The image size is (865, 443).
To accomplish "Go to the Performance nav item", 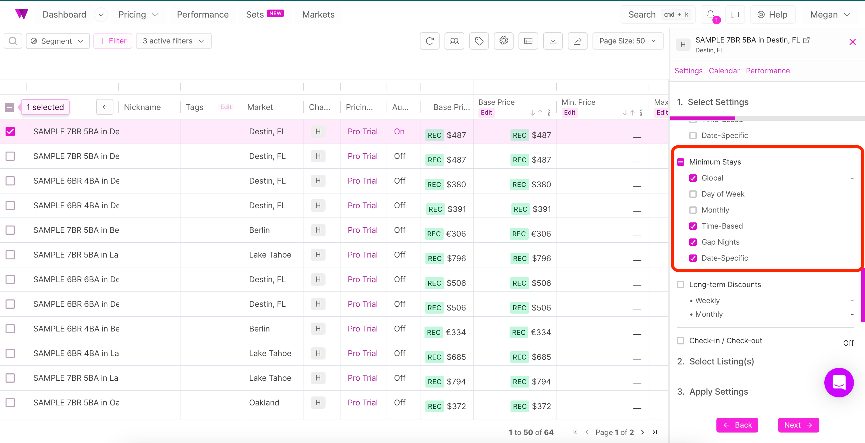I will (x=203, y=15).
